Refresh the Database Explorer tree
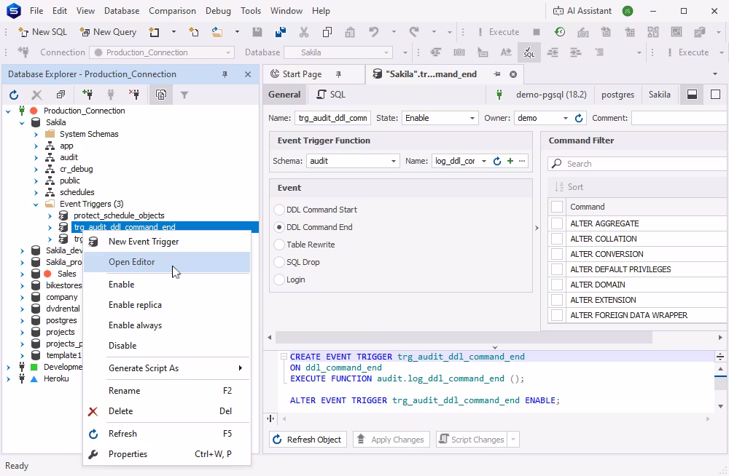Image resolution: width=729 pixels, height=476 pixels. click(14, 95)
